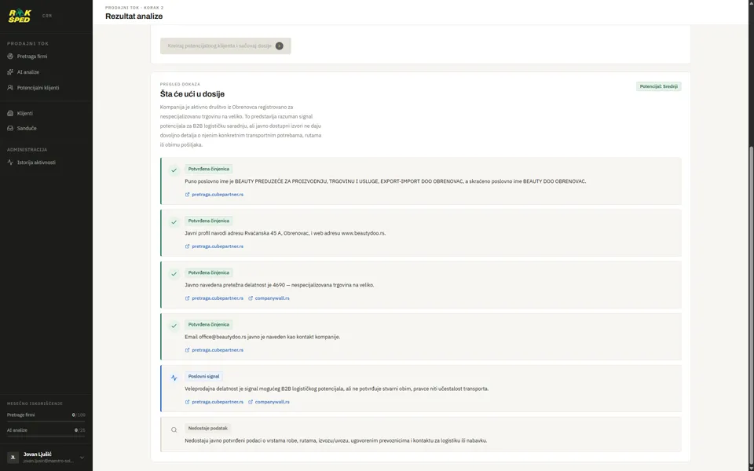Viewport: 754px width, 471px height.
Task: Click the Rezultat analize page title
Action: [134, 16]
